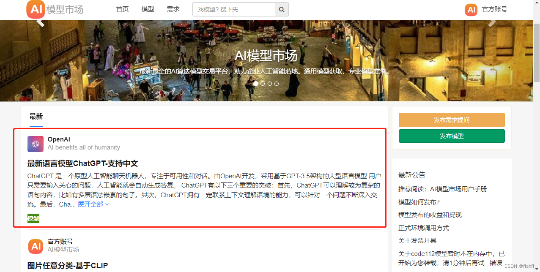Go to previous carousel slide arrow

coord(40,22)
